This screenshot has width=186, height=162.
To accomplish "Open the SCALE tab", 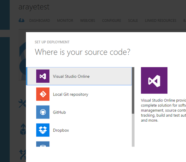I will [x=133, y=20].
